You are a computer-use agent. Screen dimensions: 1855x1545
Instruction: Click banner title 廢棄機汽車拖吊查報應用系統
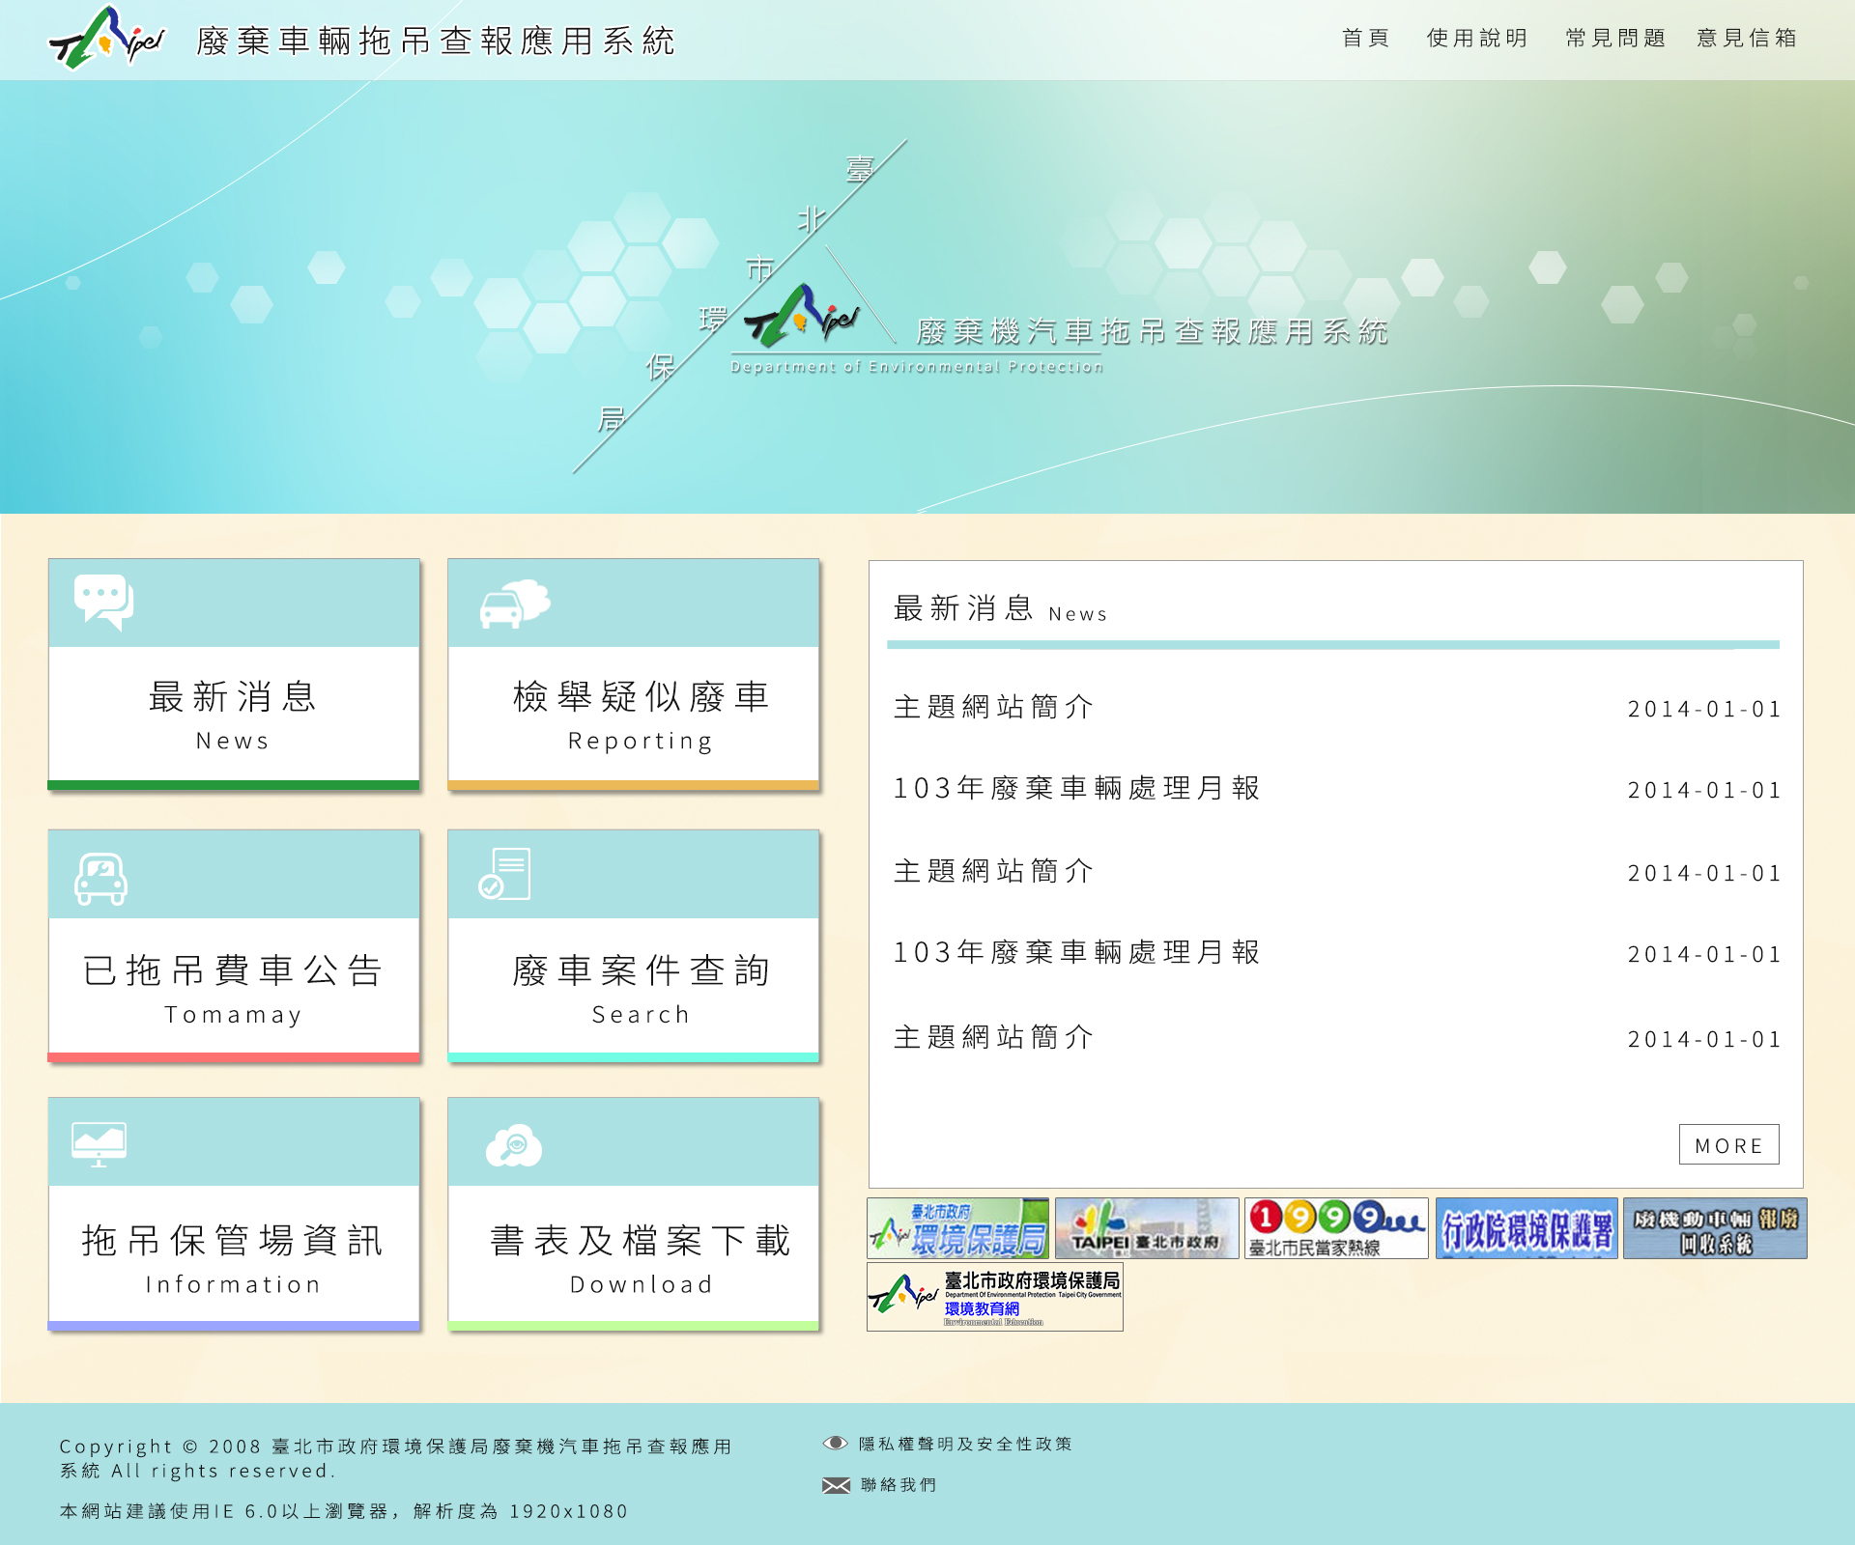pyautogui.click(x=1152, y=332)
